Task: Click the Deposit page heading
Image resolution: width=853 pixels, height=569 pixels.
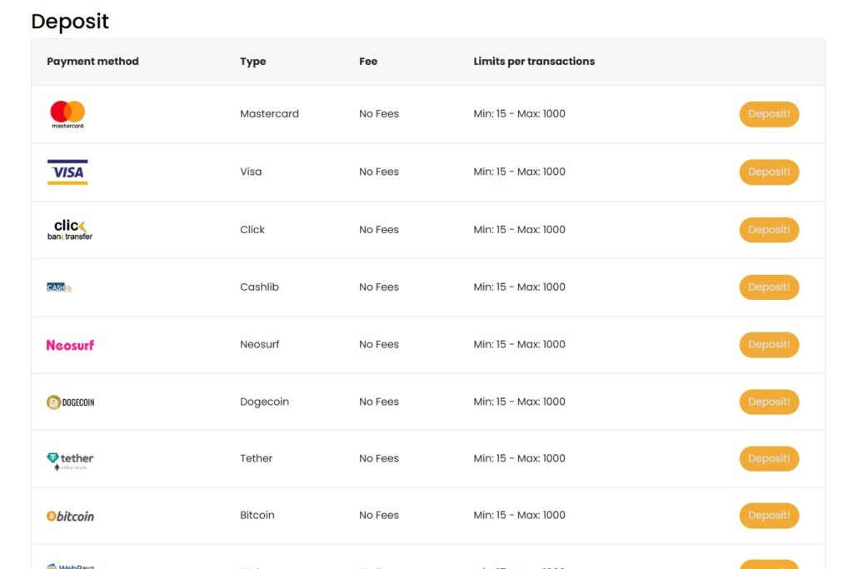Action: [70, 21]
